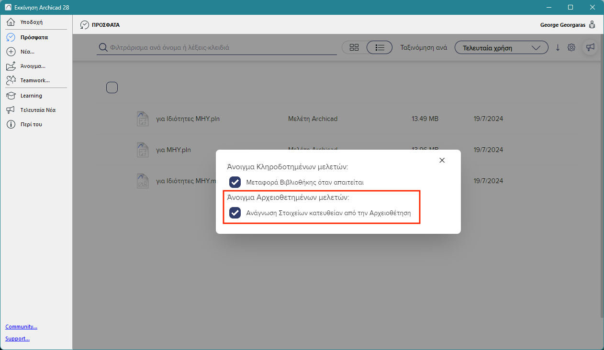Viewport: 604px width, 350px height.
Task: Click the announcements megaphone button at top right
Action: (591, 47)
